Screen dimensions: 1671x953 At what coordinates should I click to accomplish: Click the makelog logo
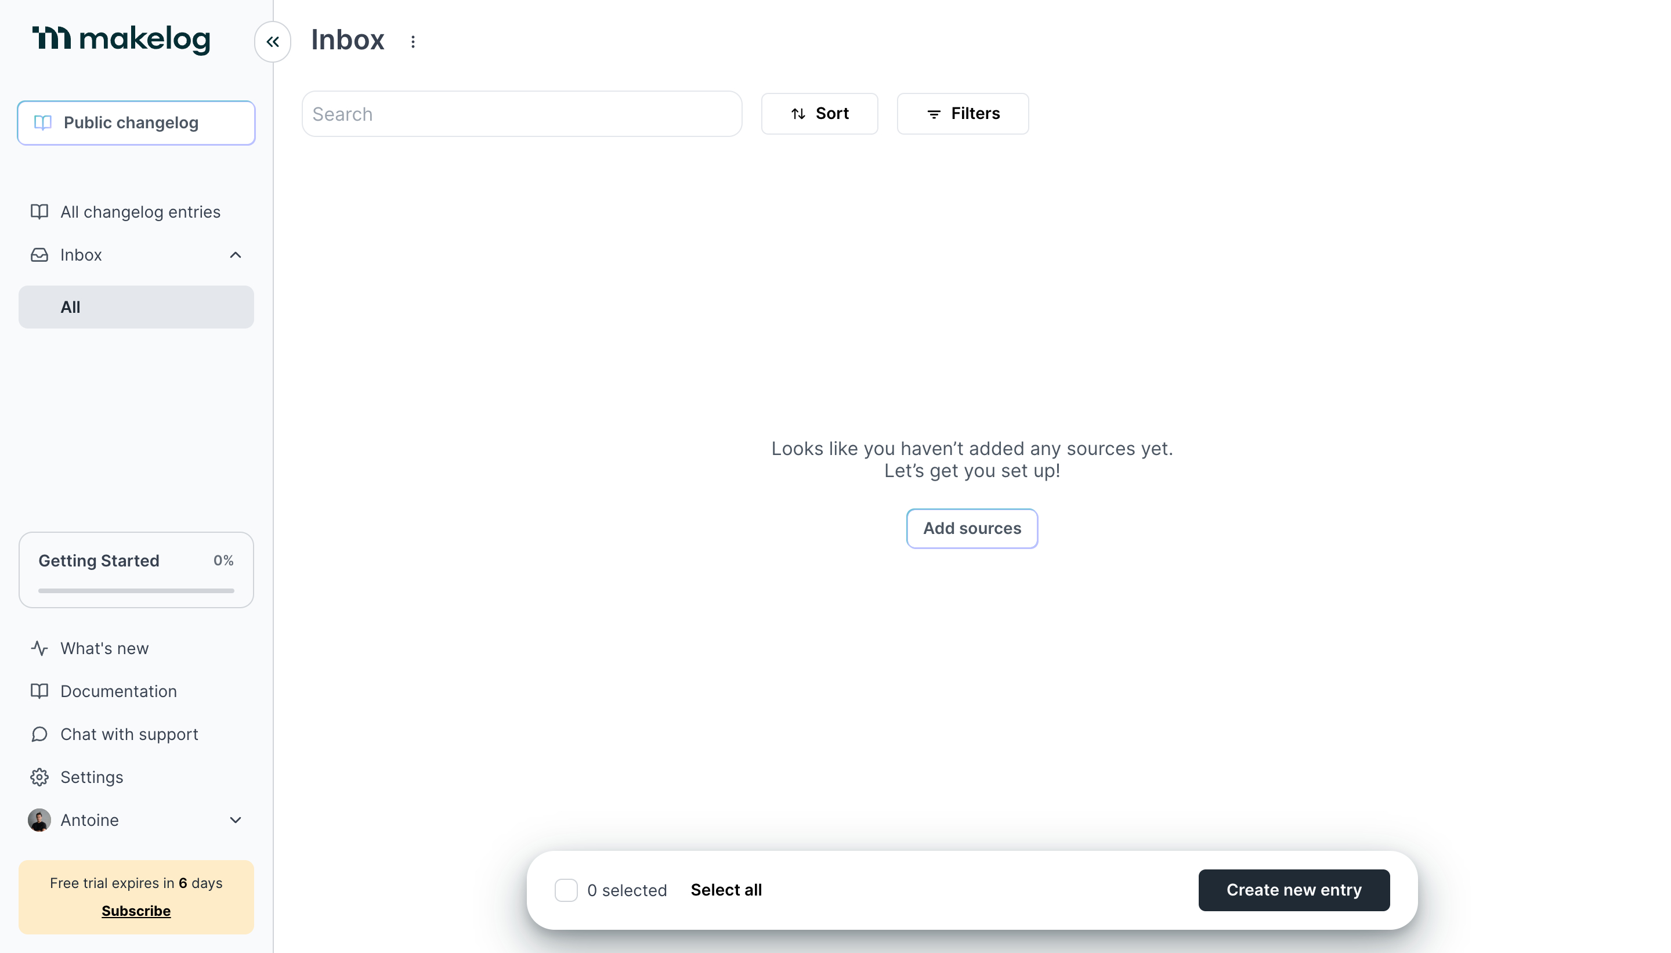122,39
